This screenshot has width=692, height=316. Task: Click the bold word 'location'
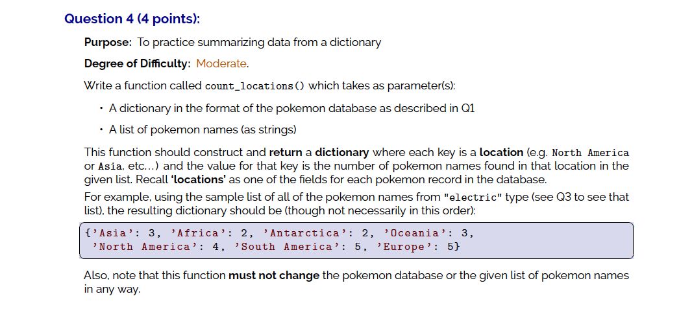(x=501, y=153)
